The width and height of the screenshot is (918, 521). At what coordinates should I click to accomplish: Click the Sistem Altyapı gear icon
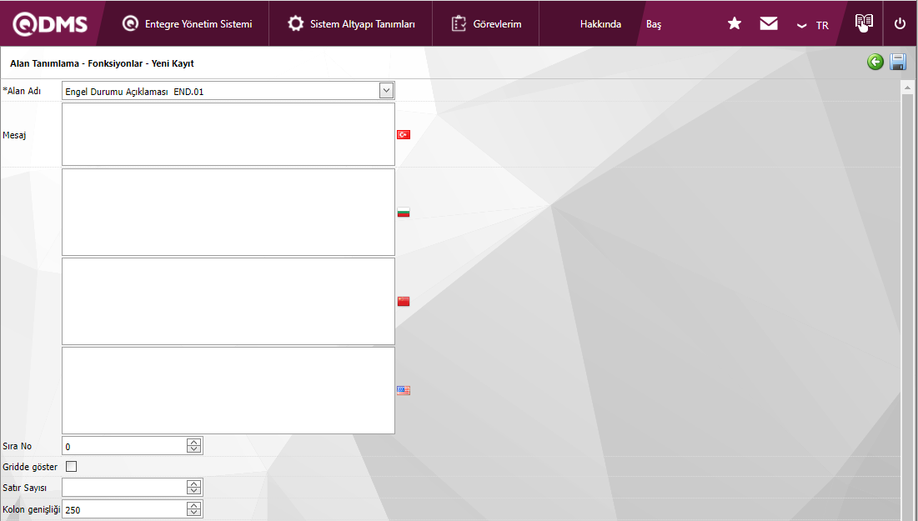click(x=296, y=23)
